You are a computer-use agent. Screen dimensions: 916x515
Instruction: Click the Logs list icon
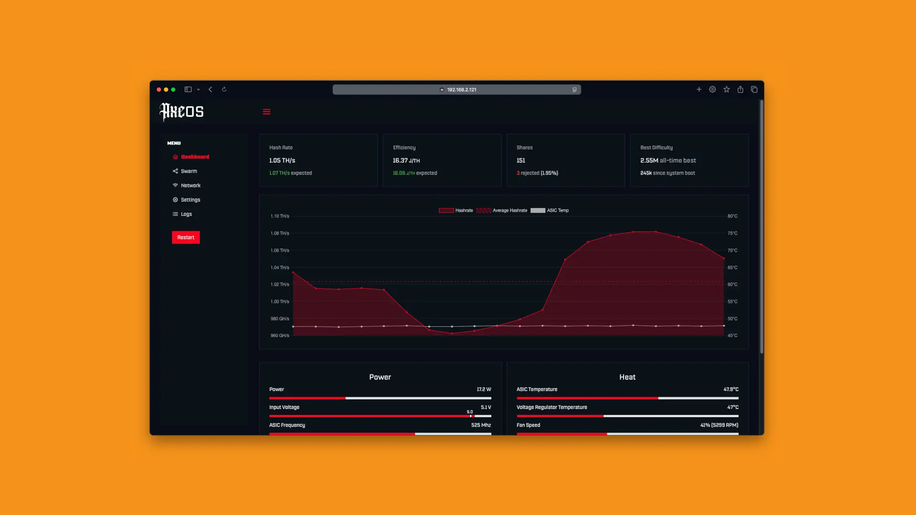pos(175,214)
